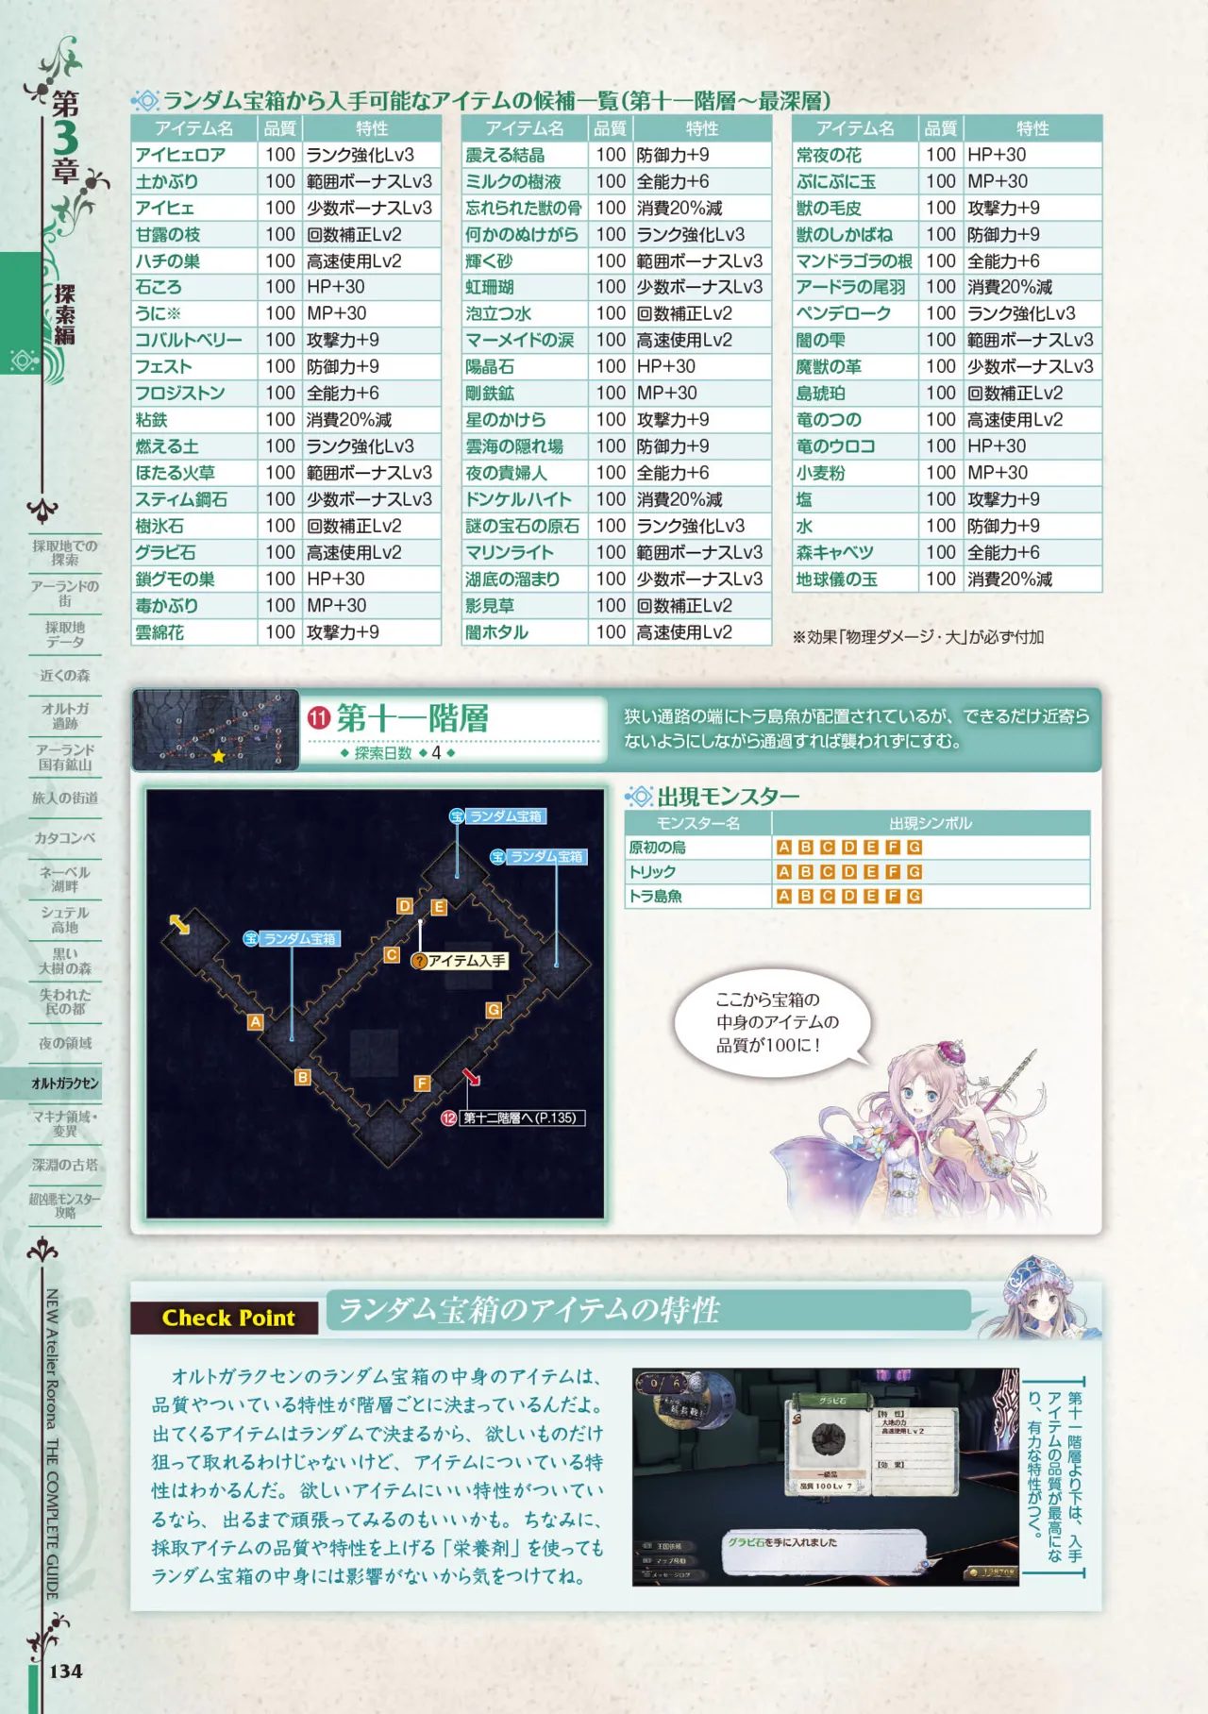Click the グラビ石 in-game screenshot thumbnail
The width and height of the screenshot is (1208, 1714).
825,1477
